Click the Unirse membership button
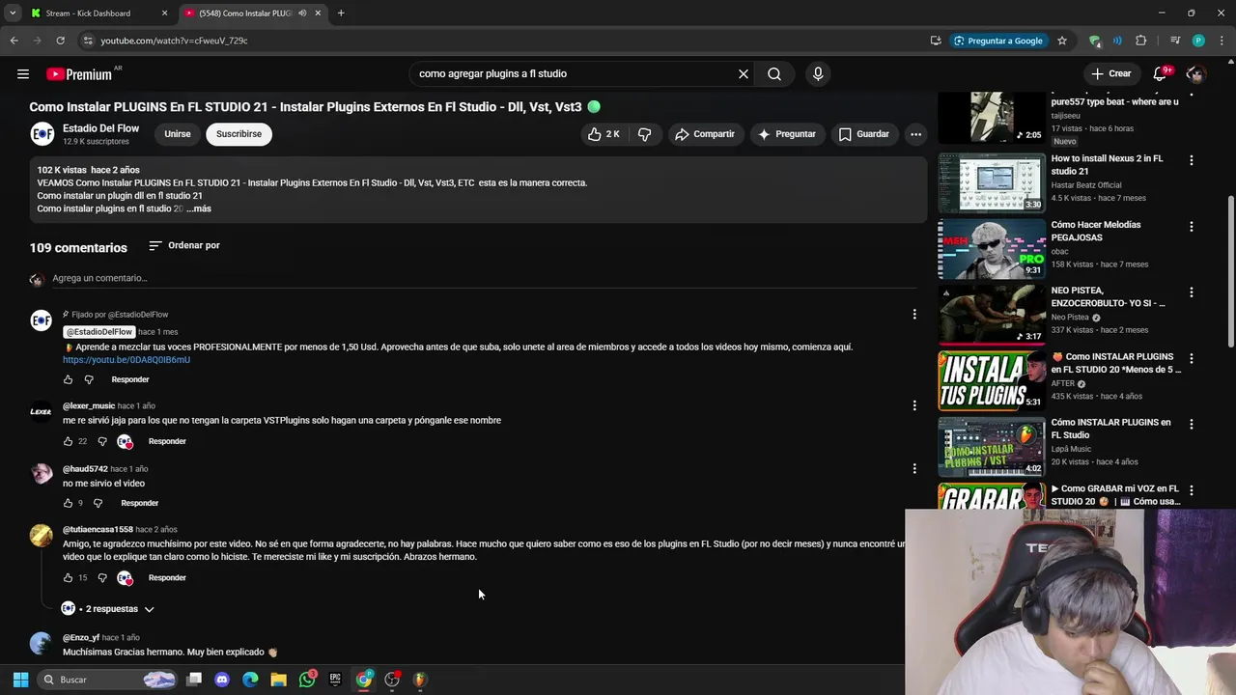The image size is (1236, 695). coord(178,134)
